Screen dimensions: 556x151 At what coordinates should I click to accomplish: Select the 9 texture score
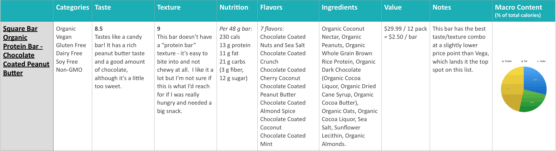point(159,29)
